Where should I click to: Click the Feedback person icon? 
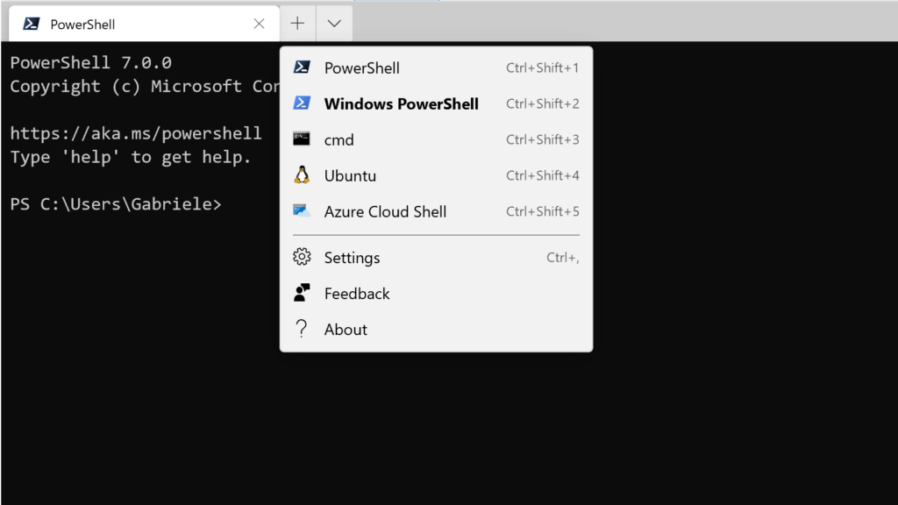tap(302, 293)
